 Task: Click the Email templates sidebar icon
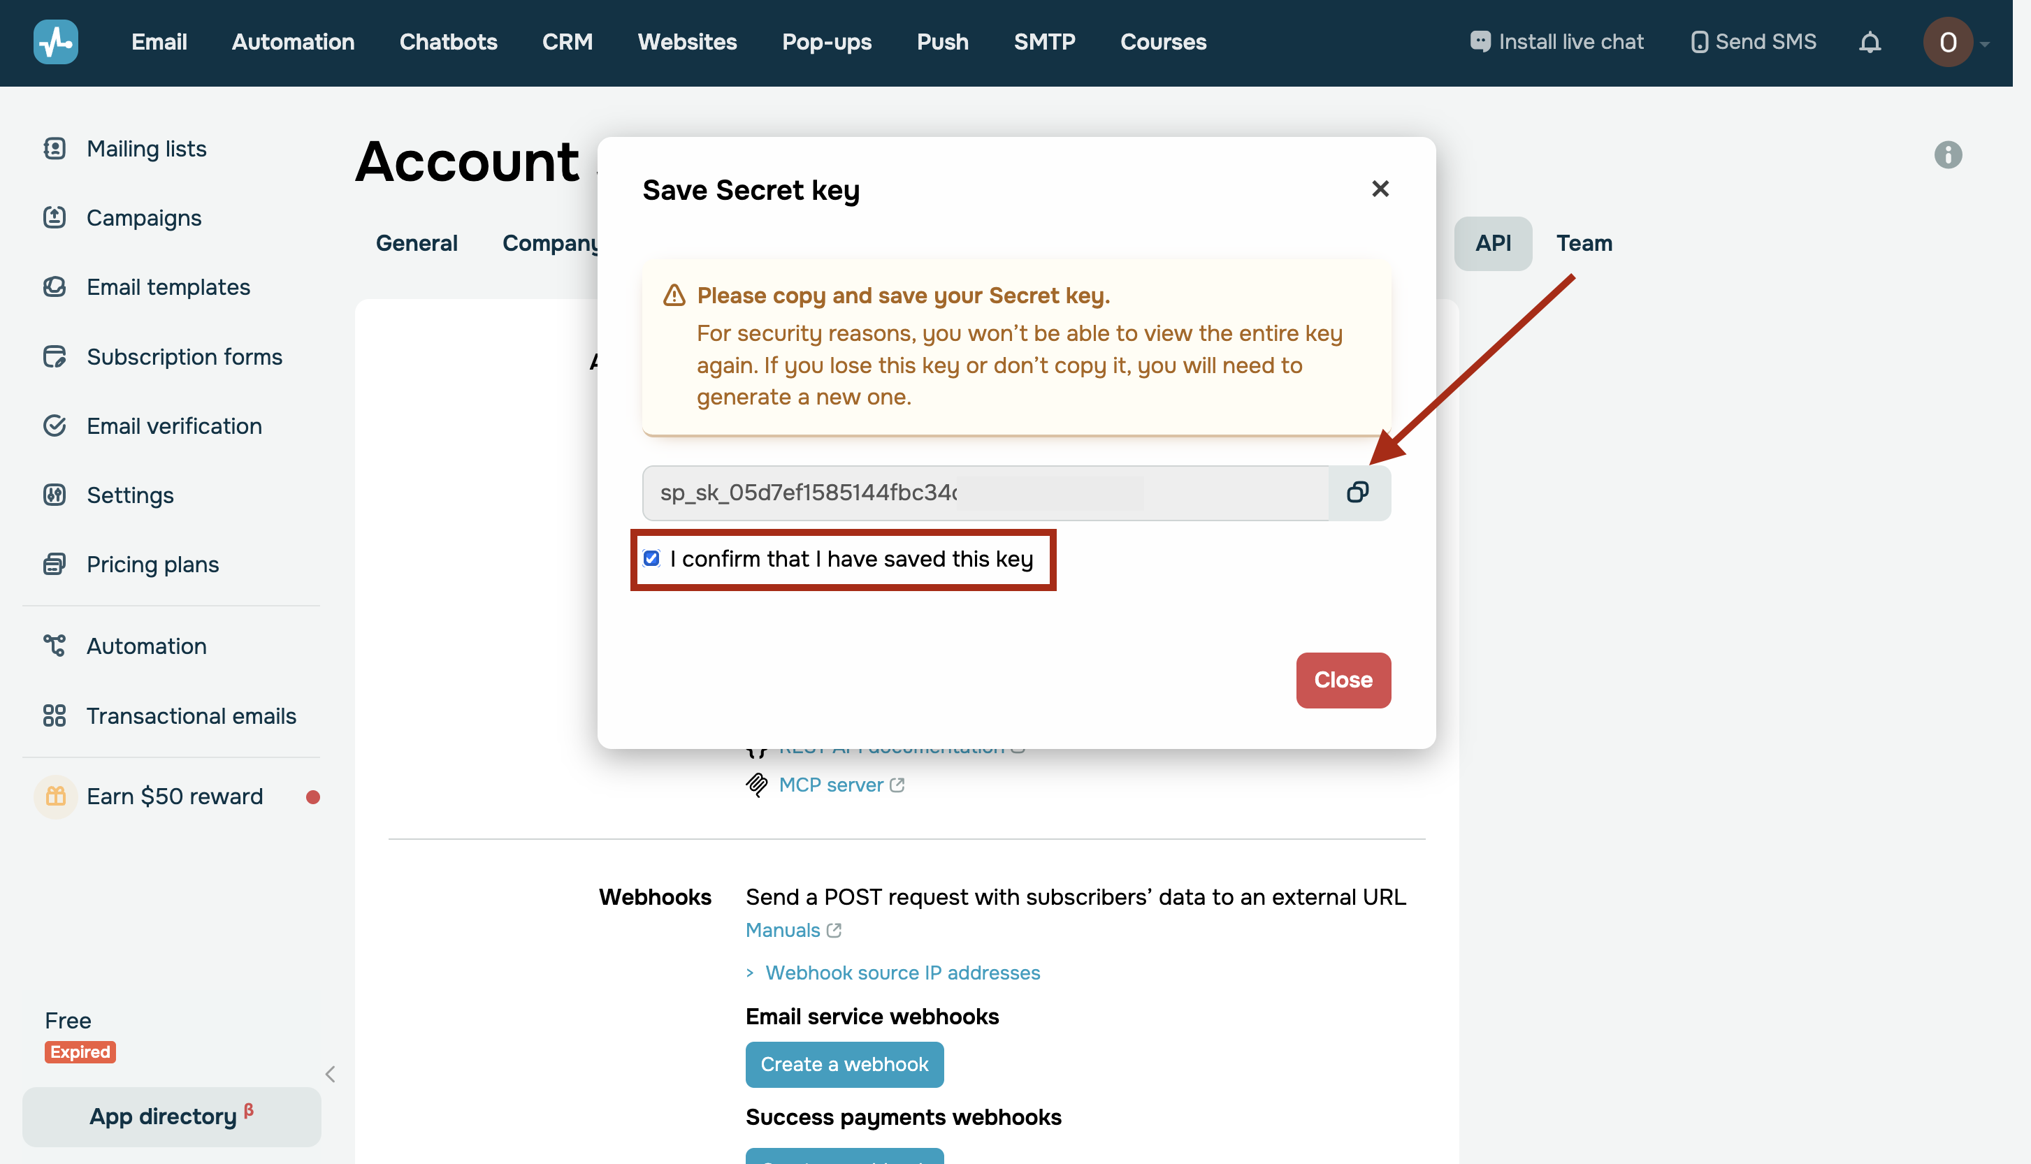tap(55, 287)
